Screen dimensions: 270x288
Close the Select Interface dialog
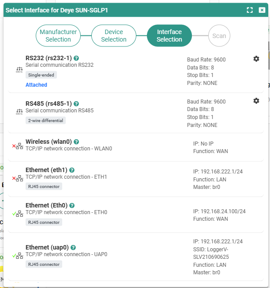[x=262, y=10]
